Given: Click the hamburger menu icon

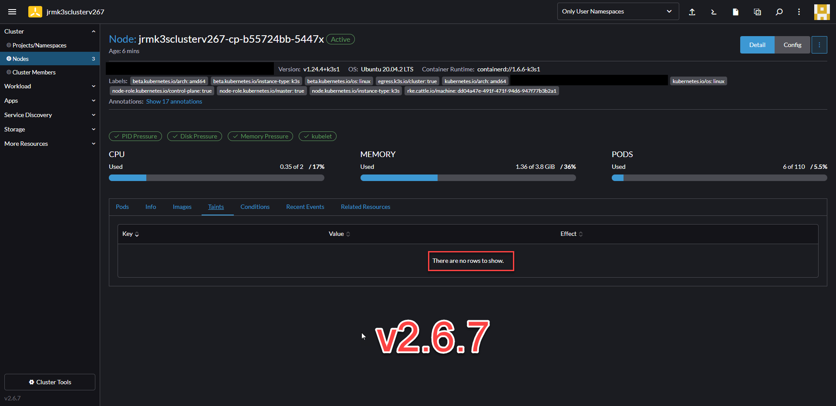Looking at the screenshot, I should click(12, 12).
